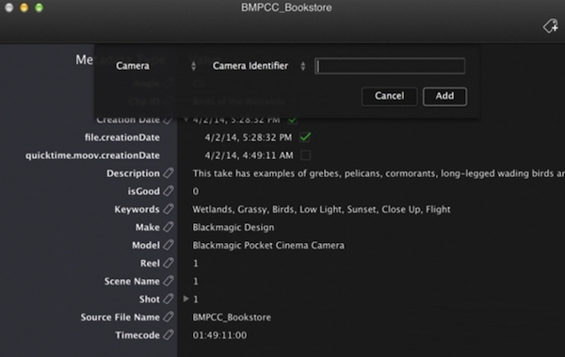Click the isGood value 0

[x=195, y=191]
